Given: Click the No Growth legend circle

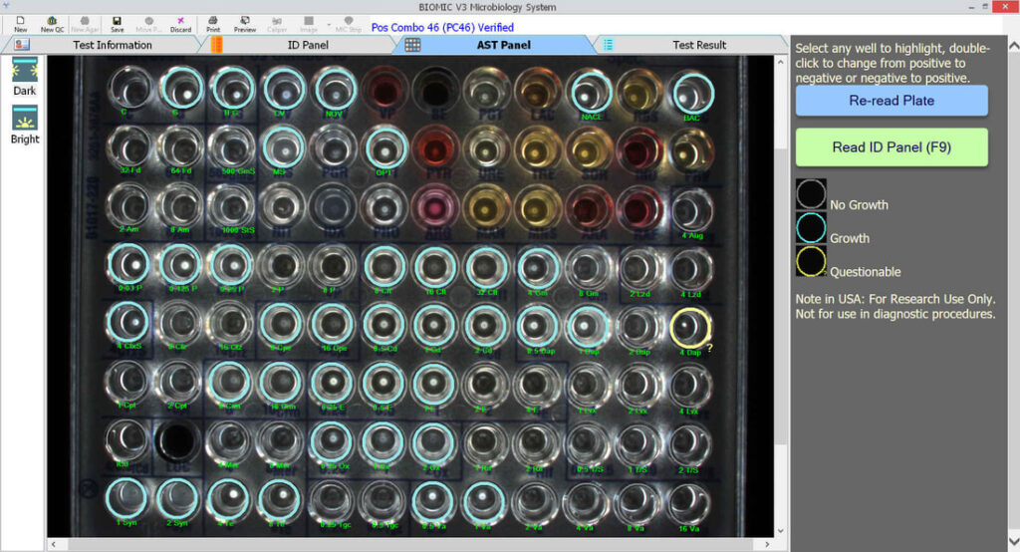Looking at the screenshot, I should tap(811, 194).
